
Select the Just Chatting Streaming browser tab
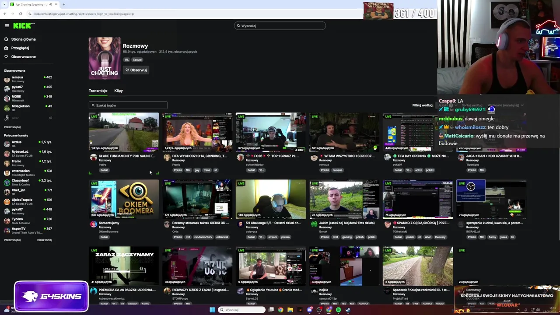click(x=34, y=4)
